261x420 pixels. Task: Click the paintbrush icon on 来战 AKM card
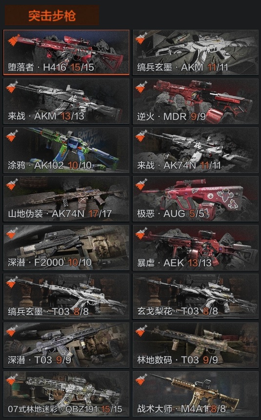click(x=12, y=87)
